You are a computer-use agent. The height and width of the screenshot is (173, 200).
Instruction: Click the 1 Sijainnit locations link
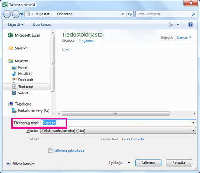(x=86, y=41)
